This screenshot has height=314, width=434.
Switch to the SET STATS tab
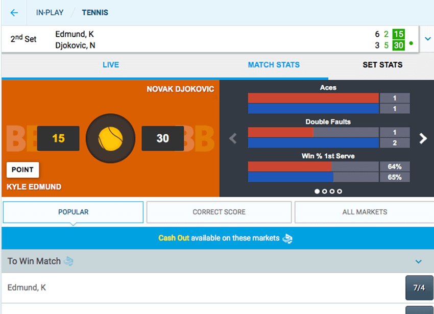point(382,65)
